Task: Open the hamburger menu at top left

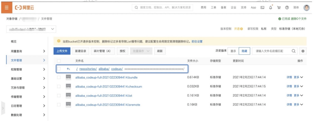Action: [x=7, y=8]
